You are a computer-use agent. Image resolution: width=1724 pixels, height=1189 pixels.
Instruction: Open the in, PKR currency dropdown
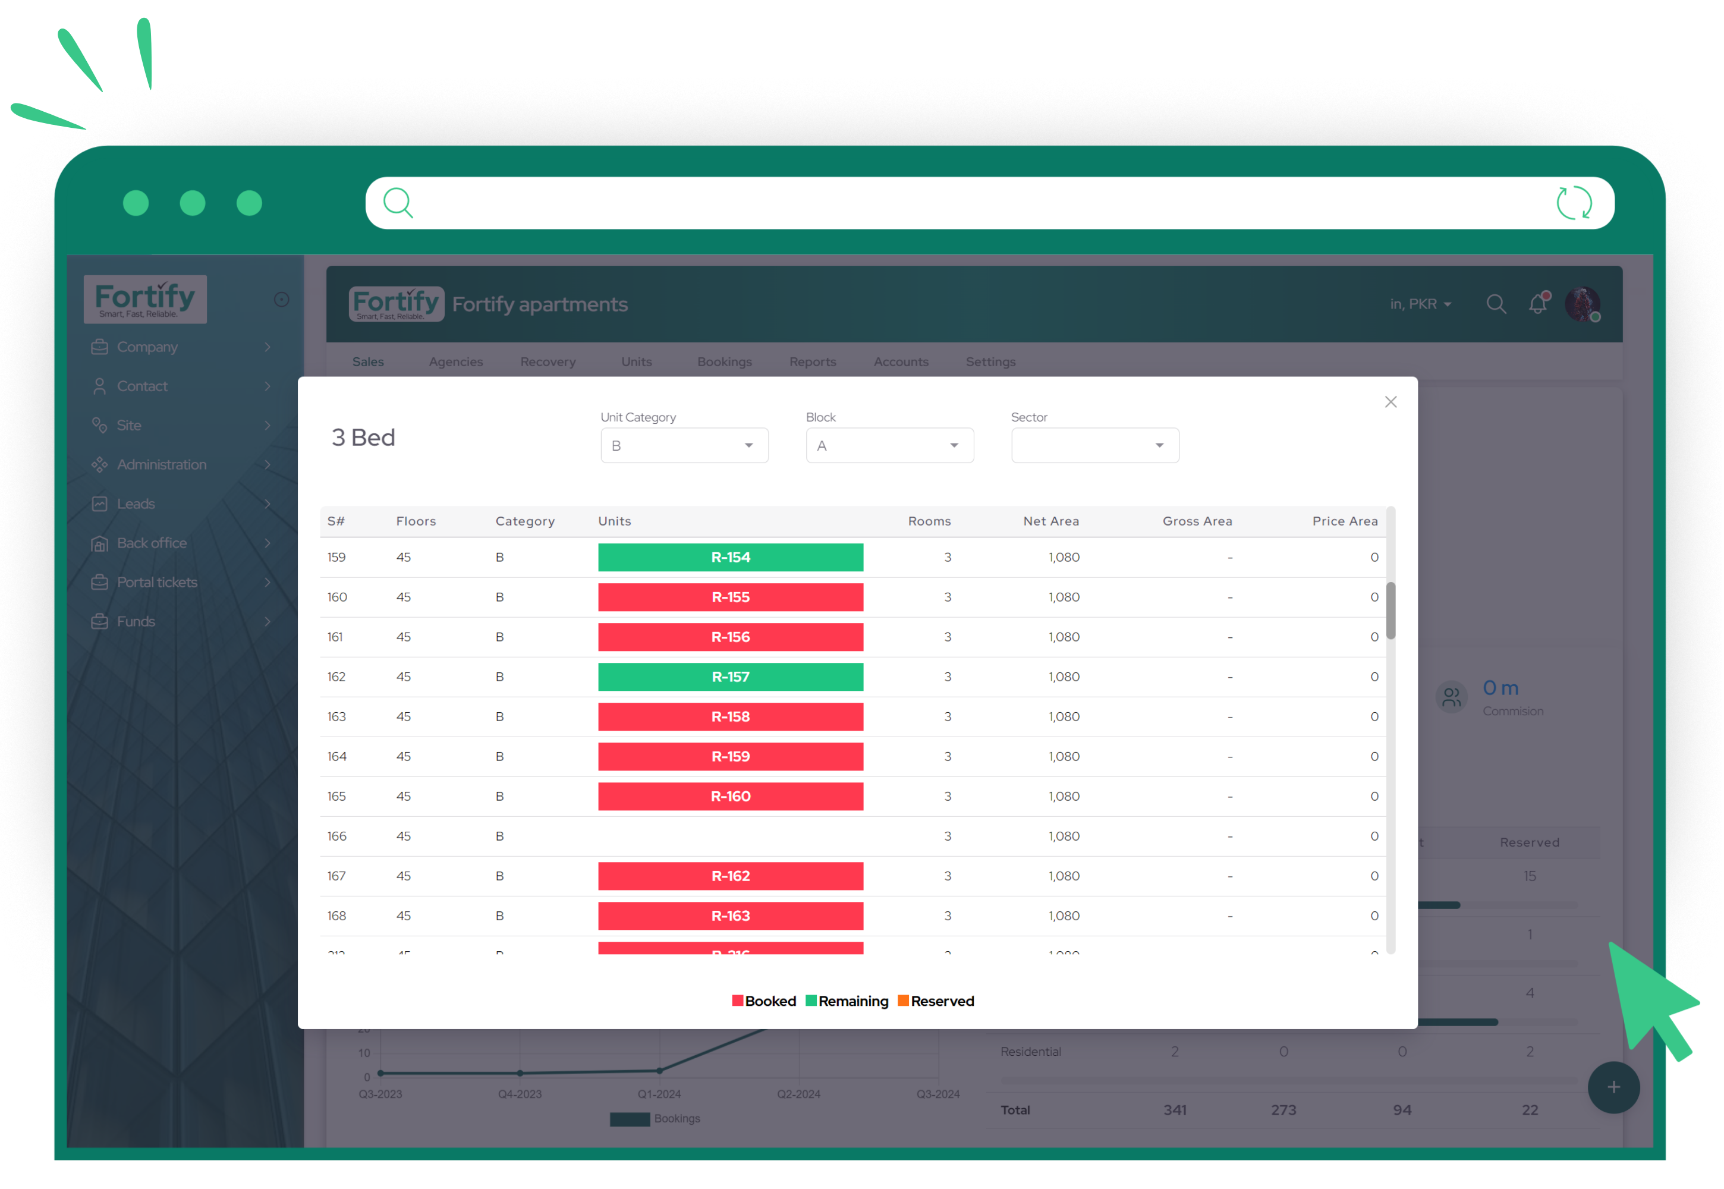pyautogui.click(x=1420, y=304)
